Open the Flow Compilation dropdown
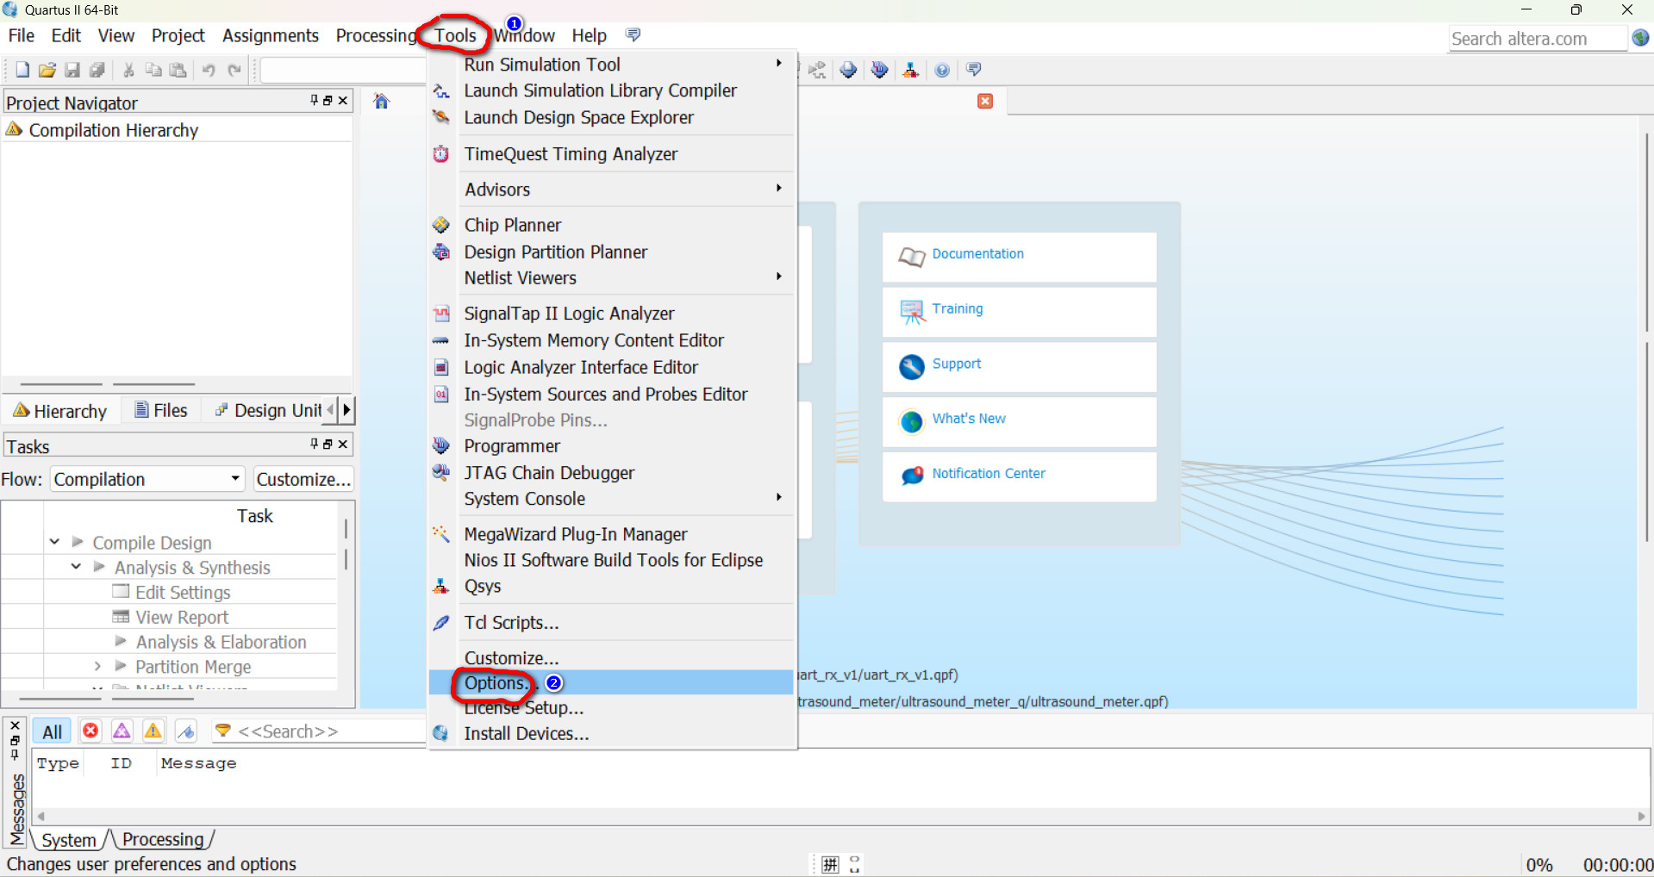 coord(147,479)
